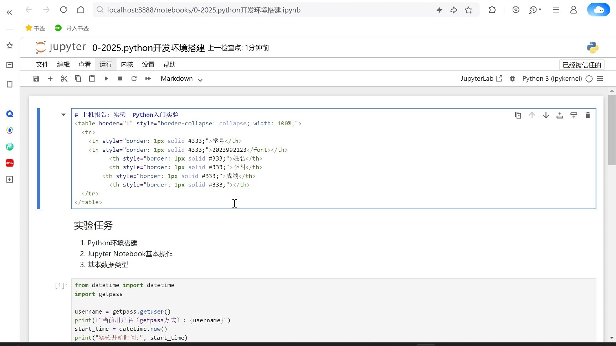This screenshot has width=616, height=346.
Task: Click the 实验任务 heading
Action: (93, 225)
